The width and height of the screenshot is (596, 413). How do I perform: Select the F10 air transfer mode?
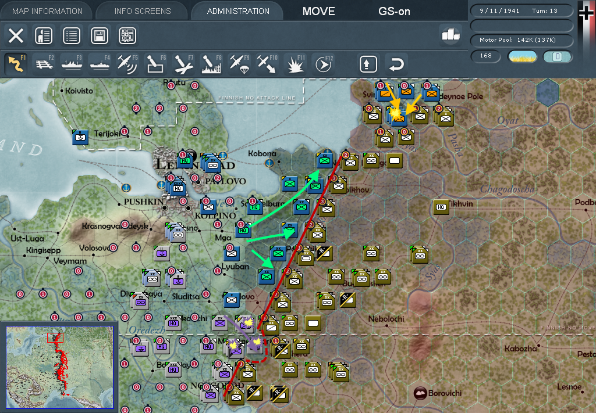tap(267, 63)
